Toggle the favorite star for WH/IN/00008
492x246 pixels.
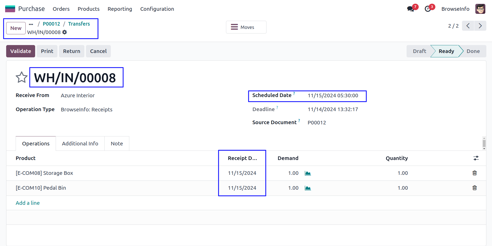22,77
